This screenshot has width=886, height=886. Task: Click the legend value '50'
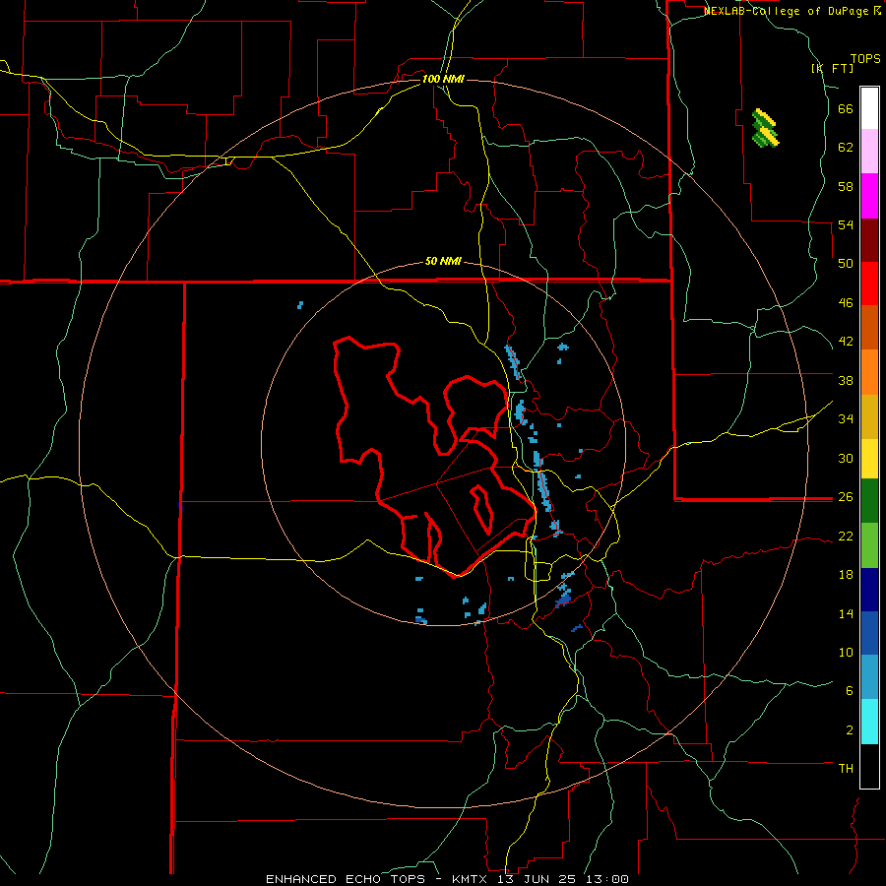click(x=846, y=263)
